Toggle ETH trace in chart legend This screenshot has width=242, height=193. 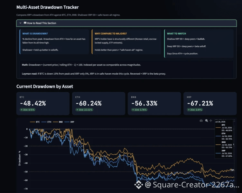(x=46, y=122)
